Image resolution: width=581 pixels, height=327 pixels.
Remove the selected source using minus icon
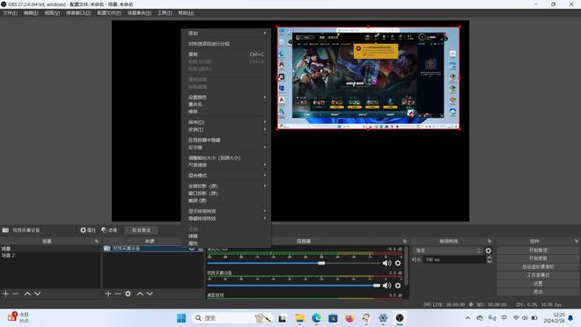(118, 294)
